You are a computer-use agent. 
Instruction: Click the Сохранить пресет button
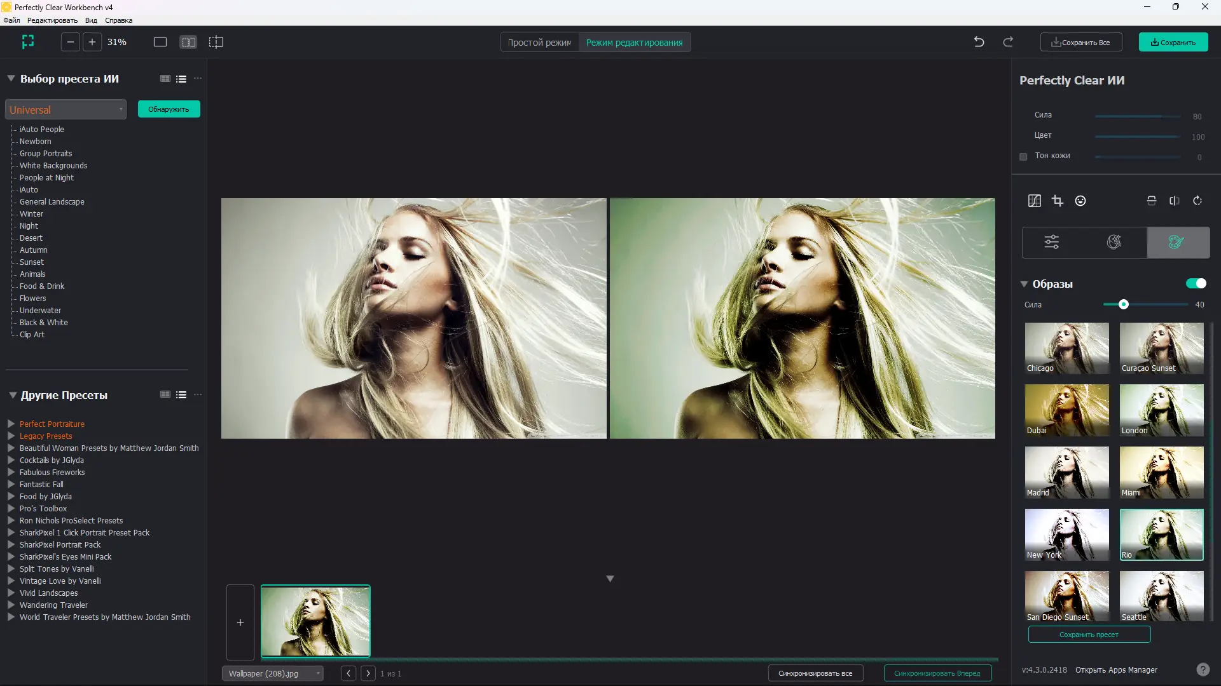[1089, 635]
